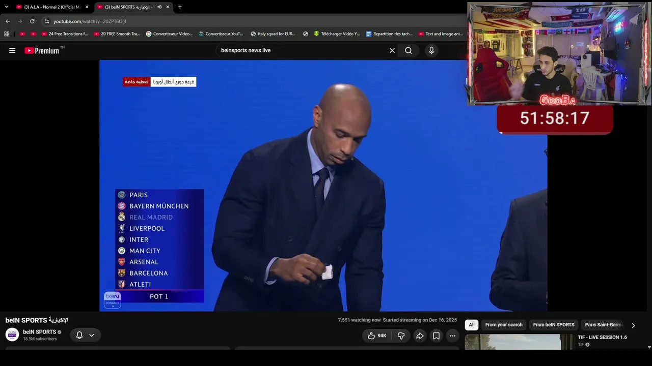Open the apps grid in bookmarks bar

pos(7,34)
